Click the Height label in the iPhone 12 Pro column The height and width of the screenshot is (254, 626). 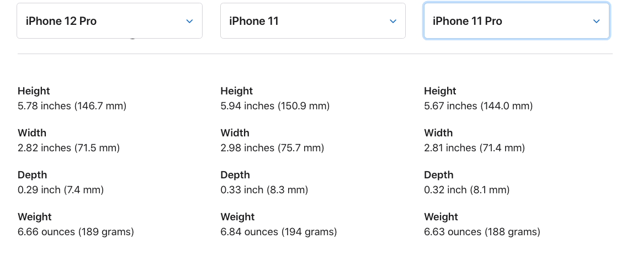[x=34, y=91]
